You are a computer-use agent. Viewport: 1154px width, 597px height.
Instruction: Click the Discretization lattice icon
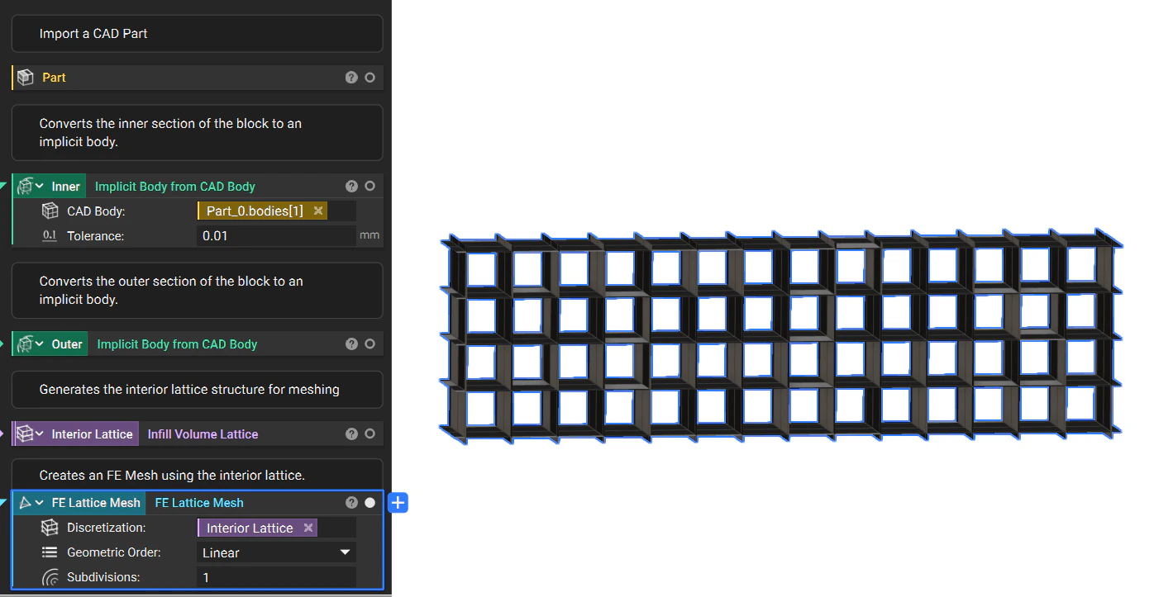tap(50, 527)
